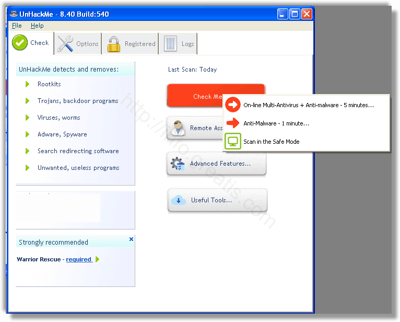400x322 pixels.
Task: Click the cloud download icon on Useful Tools
Action: pos(178,200)
